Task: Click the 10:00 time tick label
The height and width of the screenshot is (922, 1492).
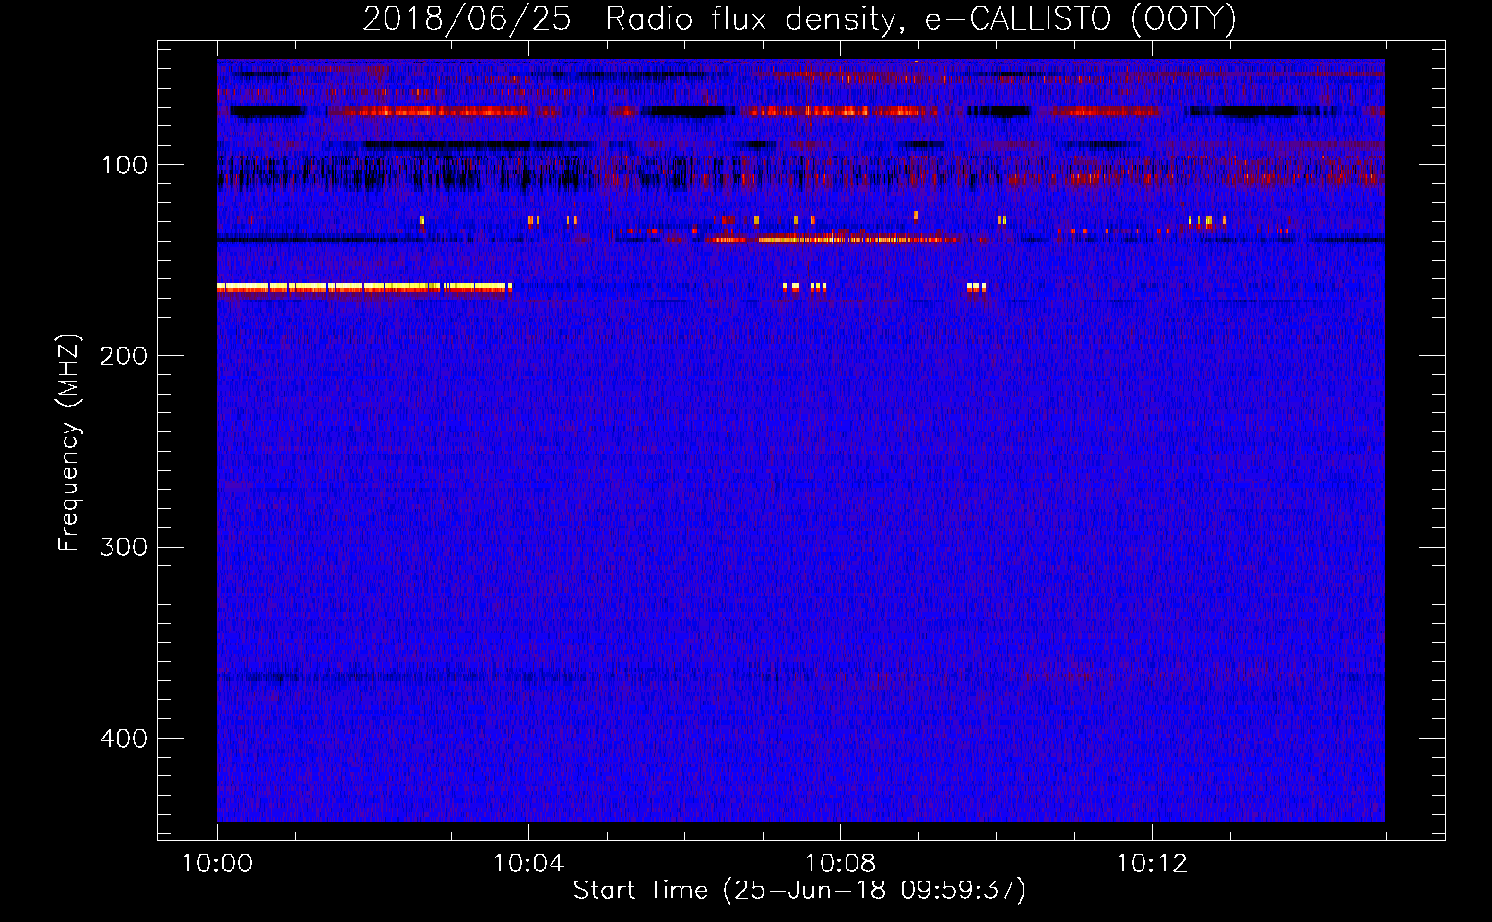Action: pos(217,864)
